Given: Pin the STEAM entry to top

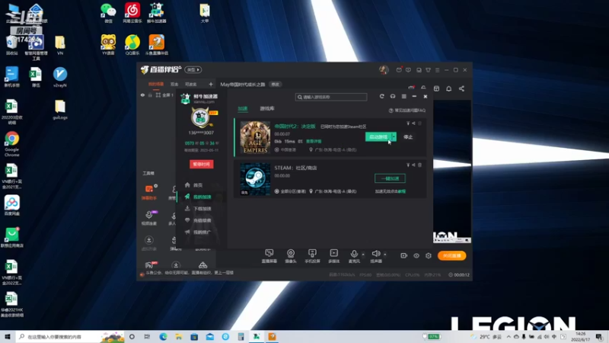Looking at the screenshot, I should [x=408, y=165].
